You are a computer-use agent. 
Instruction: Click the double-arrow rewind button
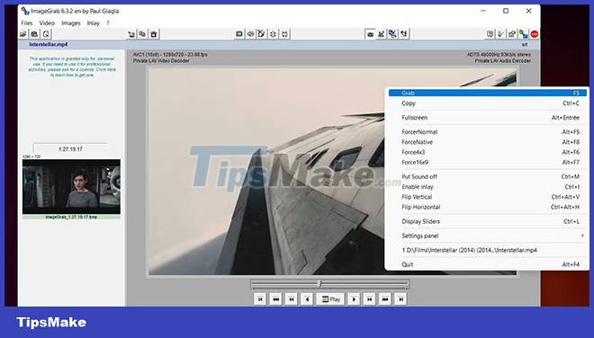[x=292, y=299]
